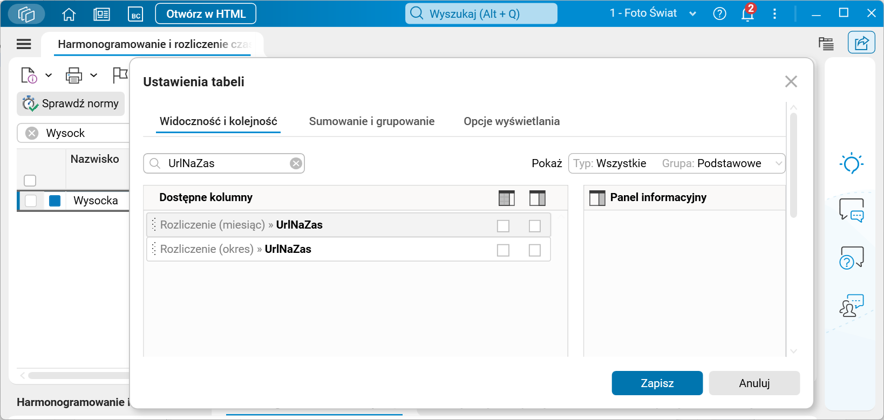This screenshot has height=420, width=884.
Task: Open notifications bell with 2 alerts
Action: click(x=748, y=13)
